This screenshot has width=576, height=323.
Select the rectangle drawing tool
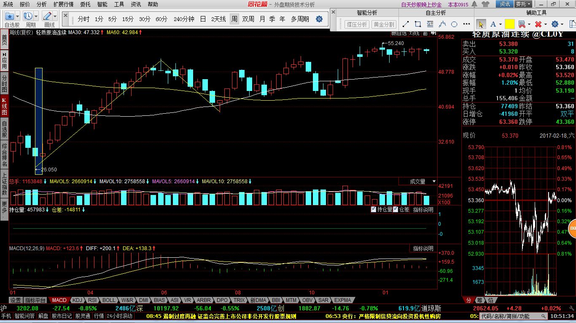[x=418, y=24]
